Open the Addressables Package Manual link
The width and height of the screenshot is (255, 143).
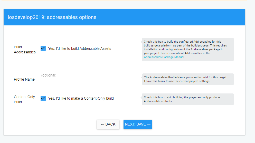(164, 57)
